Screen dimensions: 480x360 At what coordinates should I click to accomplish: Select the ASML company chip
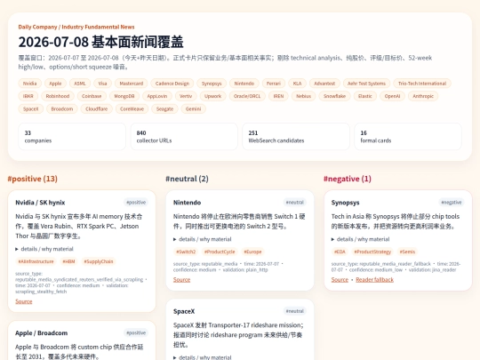tap(80, 84)
